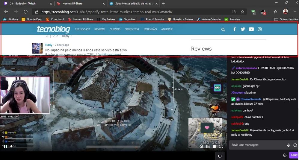The image size is (299, 160).
Task: Open Tecnoblog's YouTube channel icon
Action: (x=251, y=29)
